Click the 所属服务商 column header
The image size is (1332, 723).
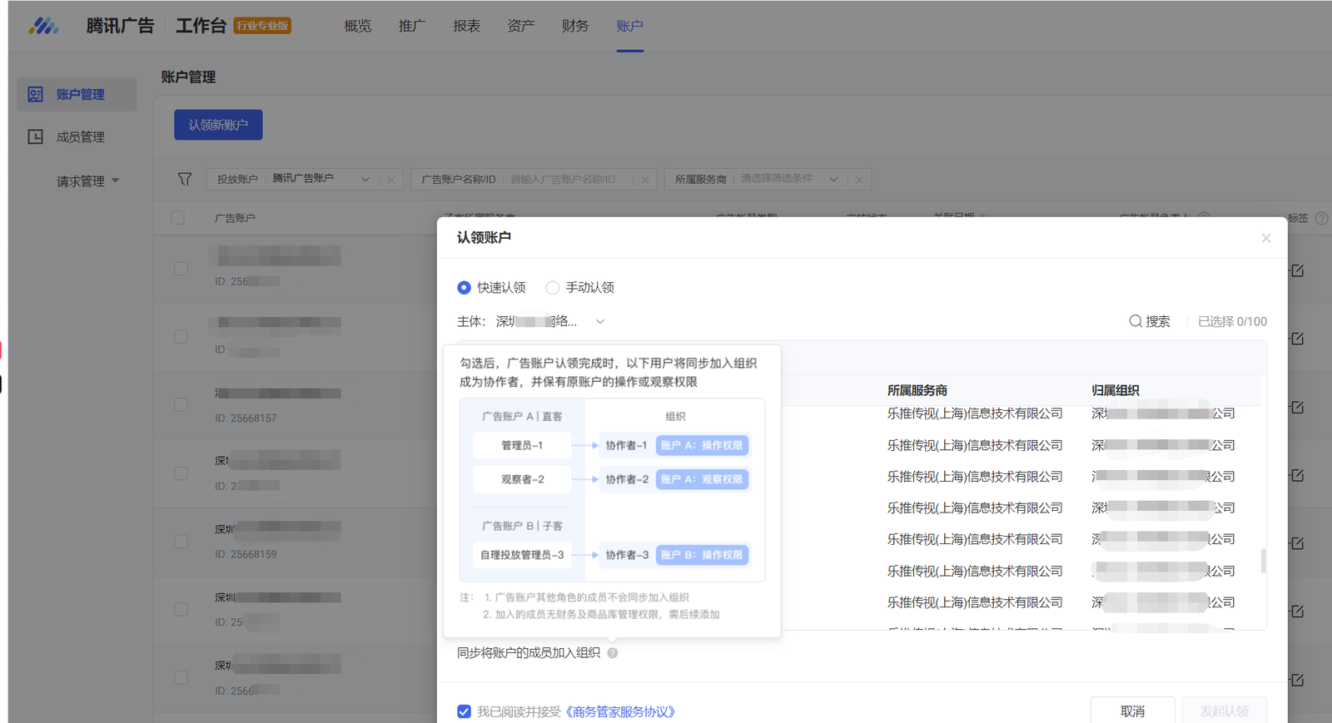click(917, 390)
